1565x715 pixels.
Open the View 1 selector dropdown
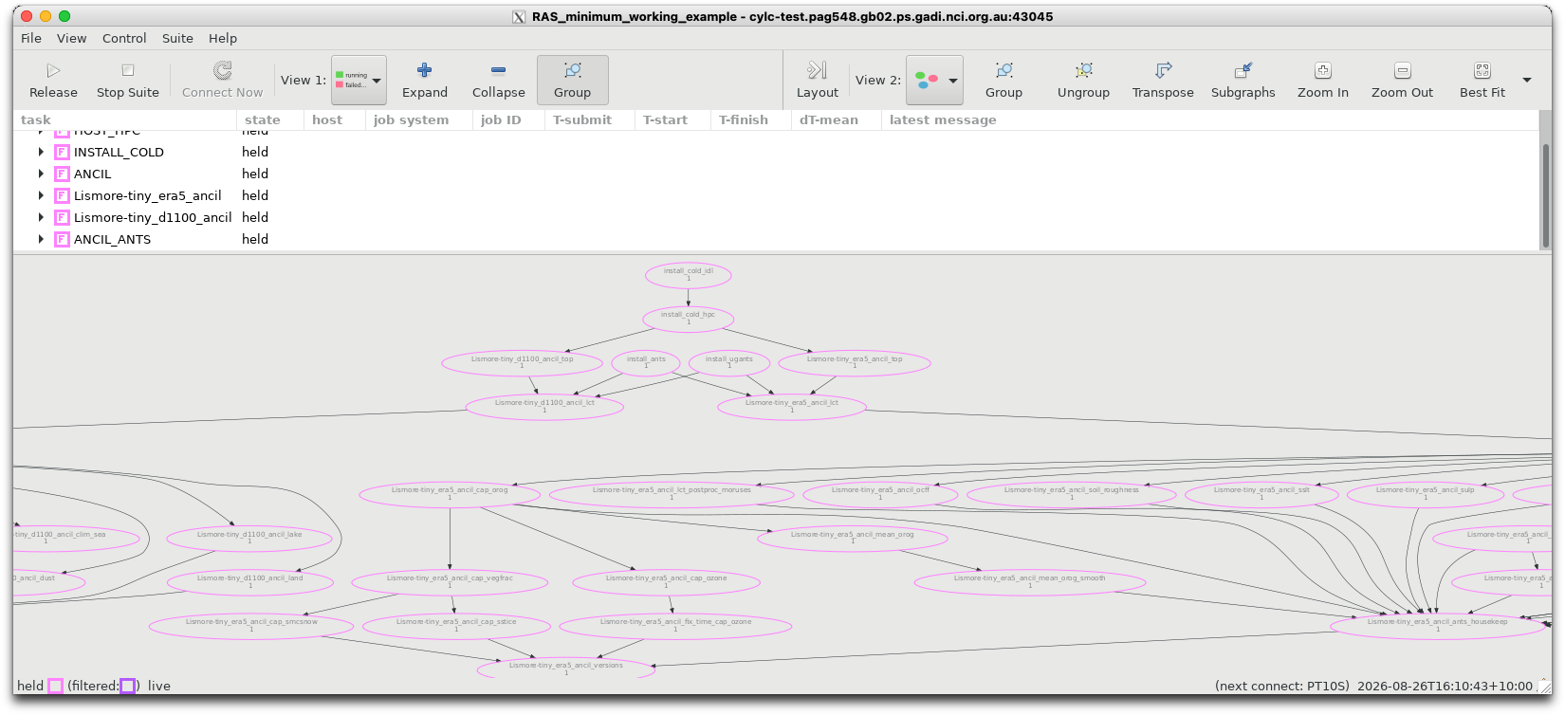[x=359, y=80]
